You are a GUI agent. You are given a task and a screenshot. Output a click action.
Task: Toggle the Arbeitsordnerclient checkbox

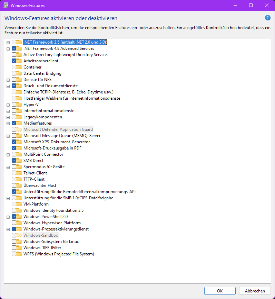pos(14,61)
